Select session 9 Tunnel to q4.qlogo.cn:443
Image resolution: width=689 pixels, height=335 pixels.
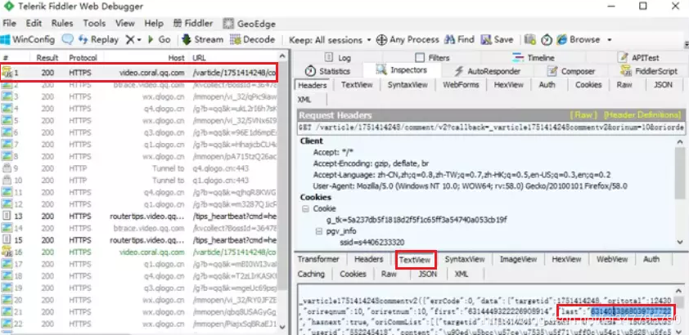coord(139,168)
